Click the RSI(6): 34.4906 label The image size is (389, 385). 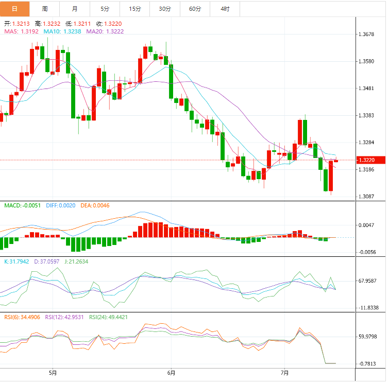(22, 317)
